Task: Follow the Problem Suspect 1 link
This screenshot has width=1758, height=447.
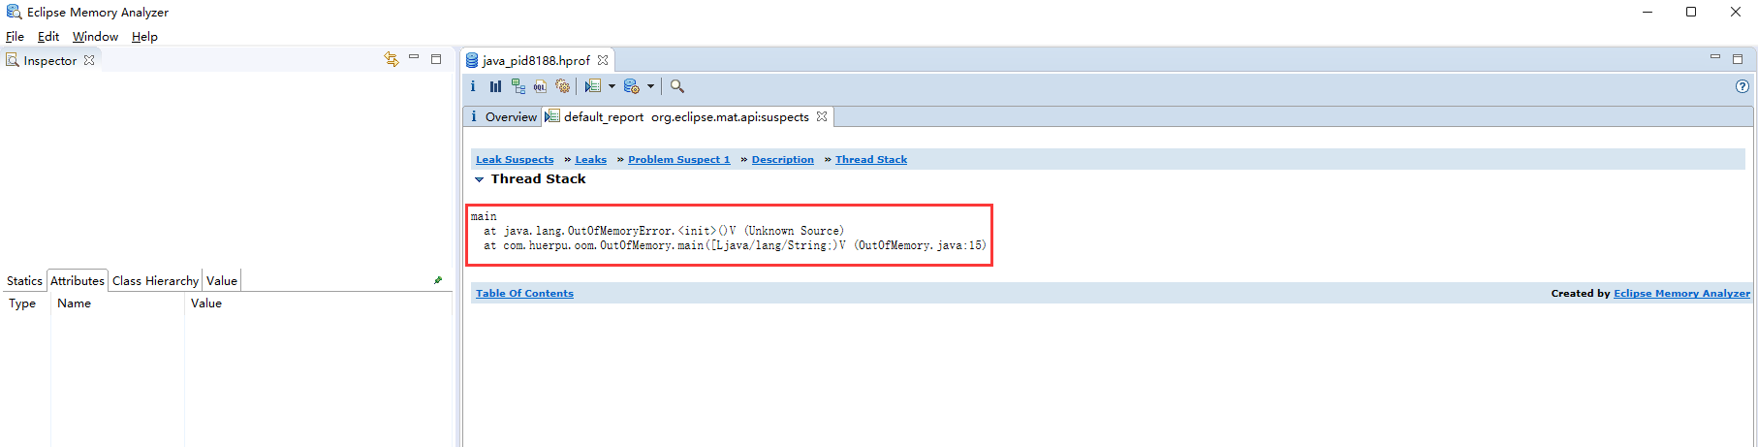Action: pos(678,159)
